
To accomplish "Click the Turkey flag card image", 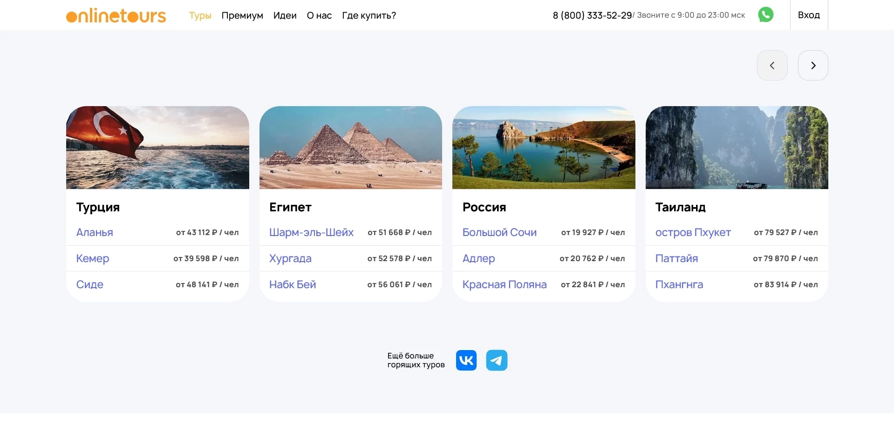I will point(157,148).
